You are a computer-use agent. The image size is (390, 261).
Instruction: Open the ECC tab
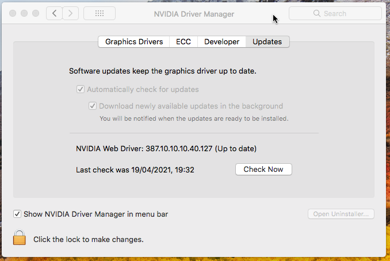coord(183,41)
